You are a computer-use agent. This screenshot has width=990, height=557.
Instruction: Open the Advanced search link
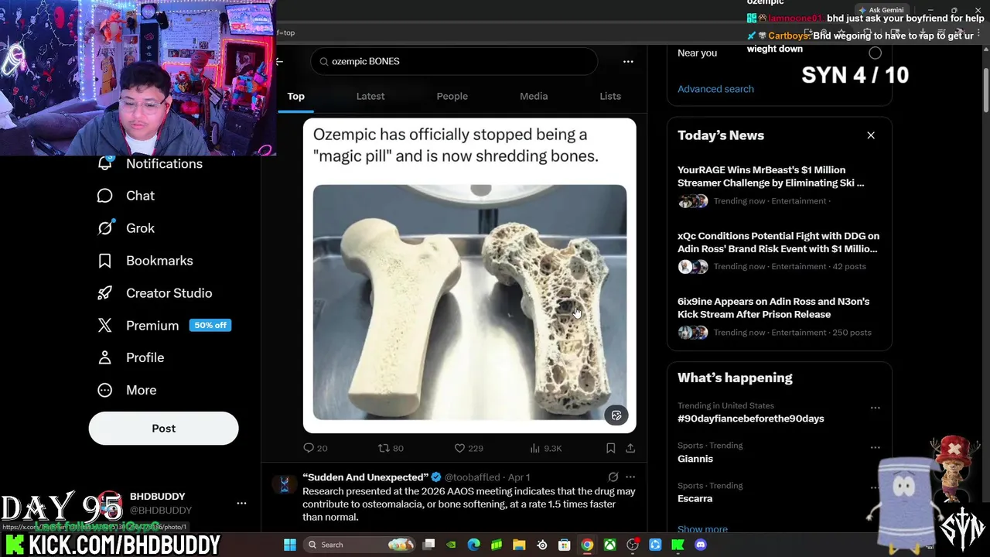715,89
